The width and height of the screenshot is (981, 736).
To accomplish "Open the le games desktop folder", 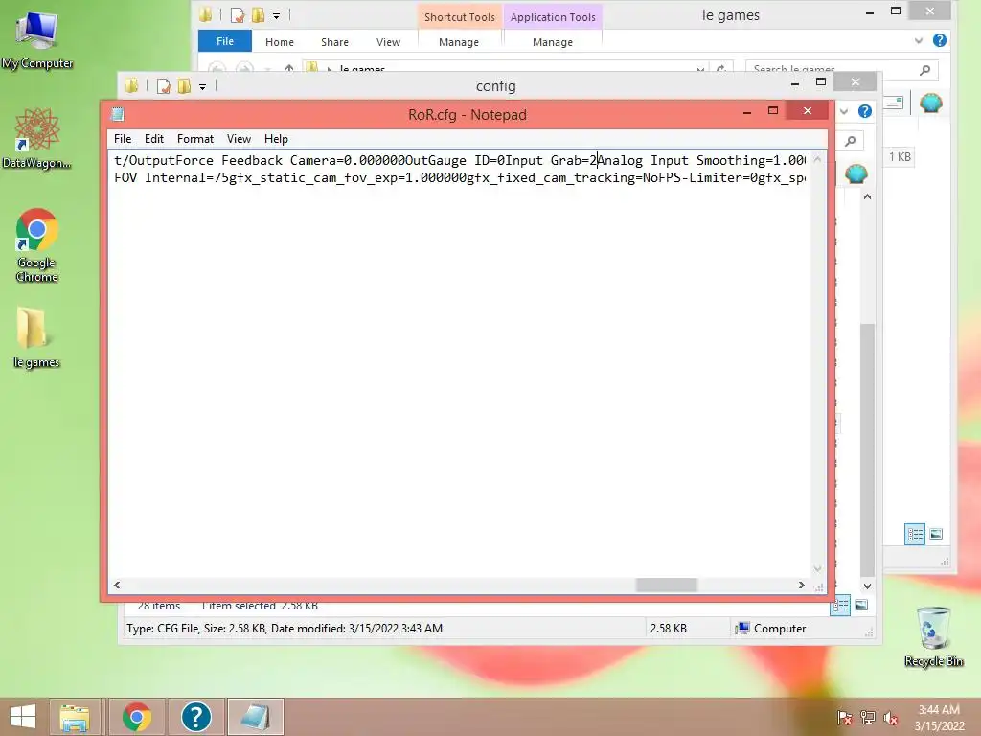I will pos(35,336).
